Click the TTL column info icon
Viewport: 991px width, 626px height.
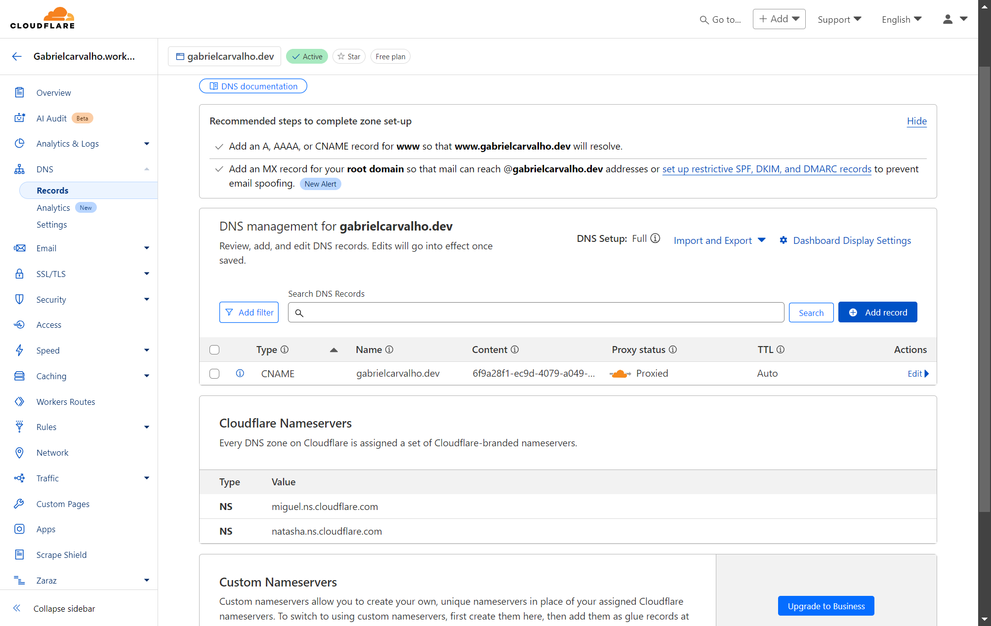781,350
